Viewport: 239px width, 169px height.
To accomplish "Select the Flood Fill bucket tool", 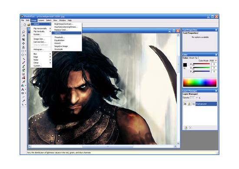I will [23, 85].
